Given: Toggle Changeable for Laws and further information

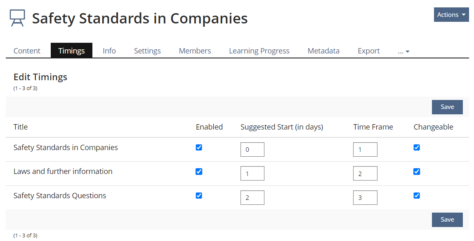Looking at the screenshot, I should 417,171.
